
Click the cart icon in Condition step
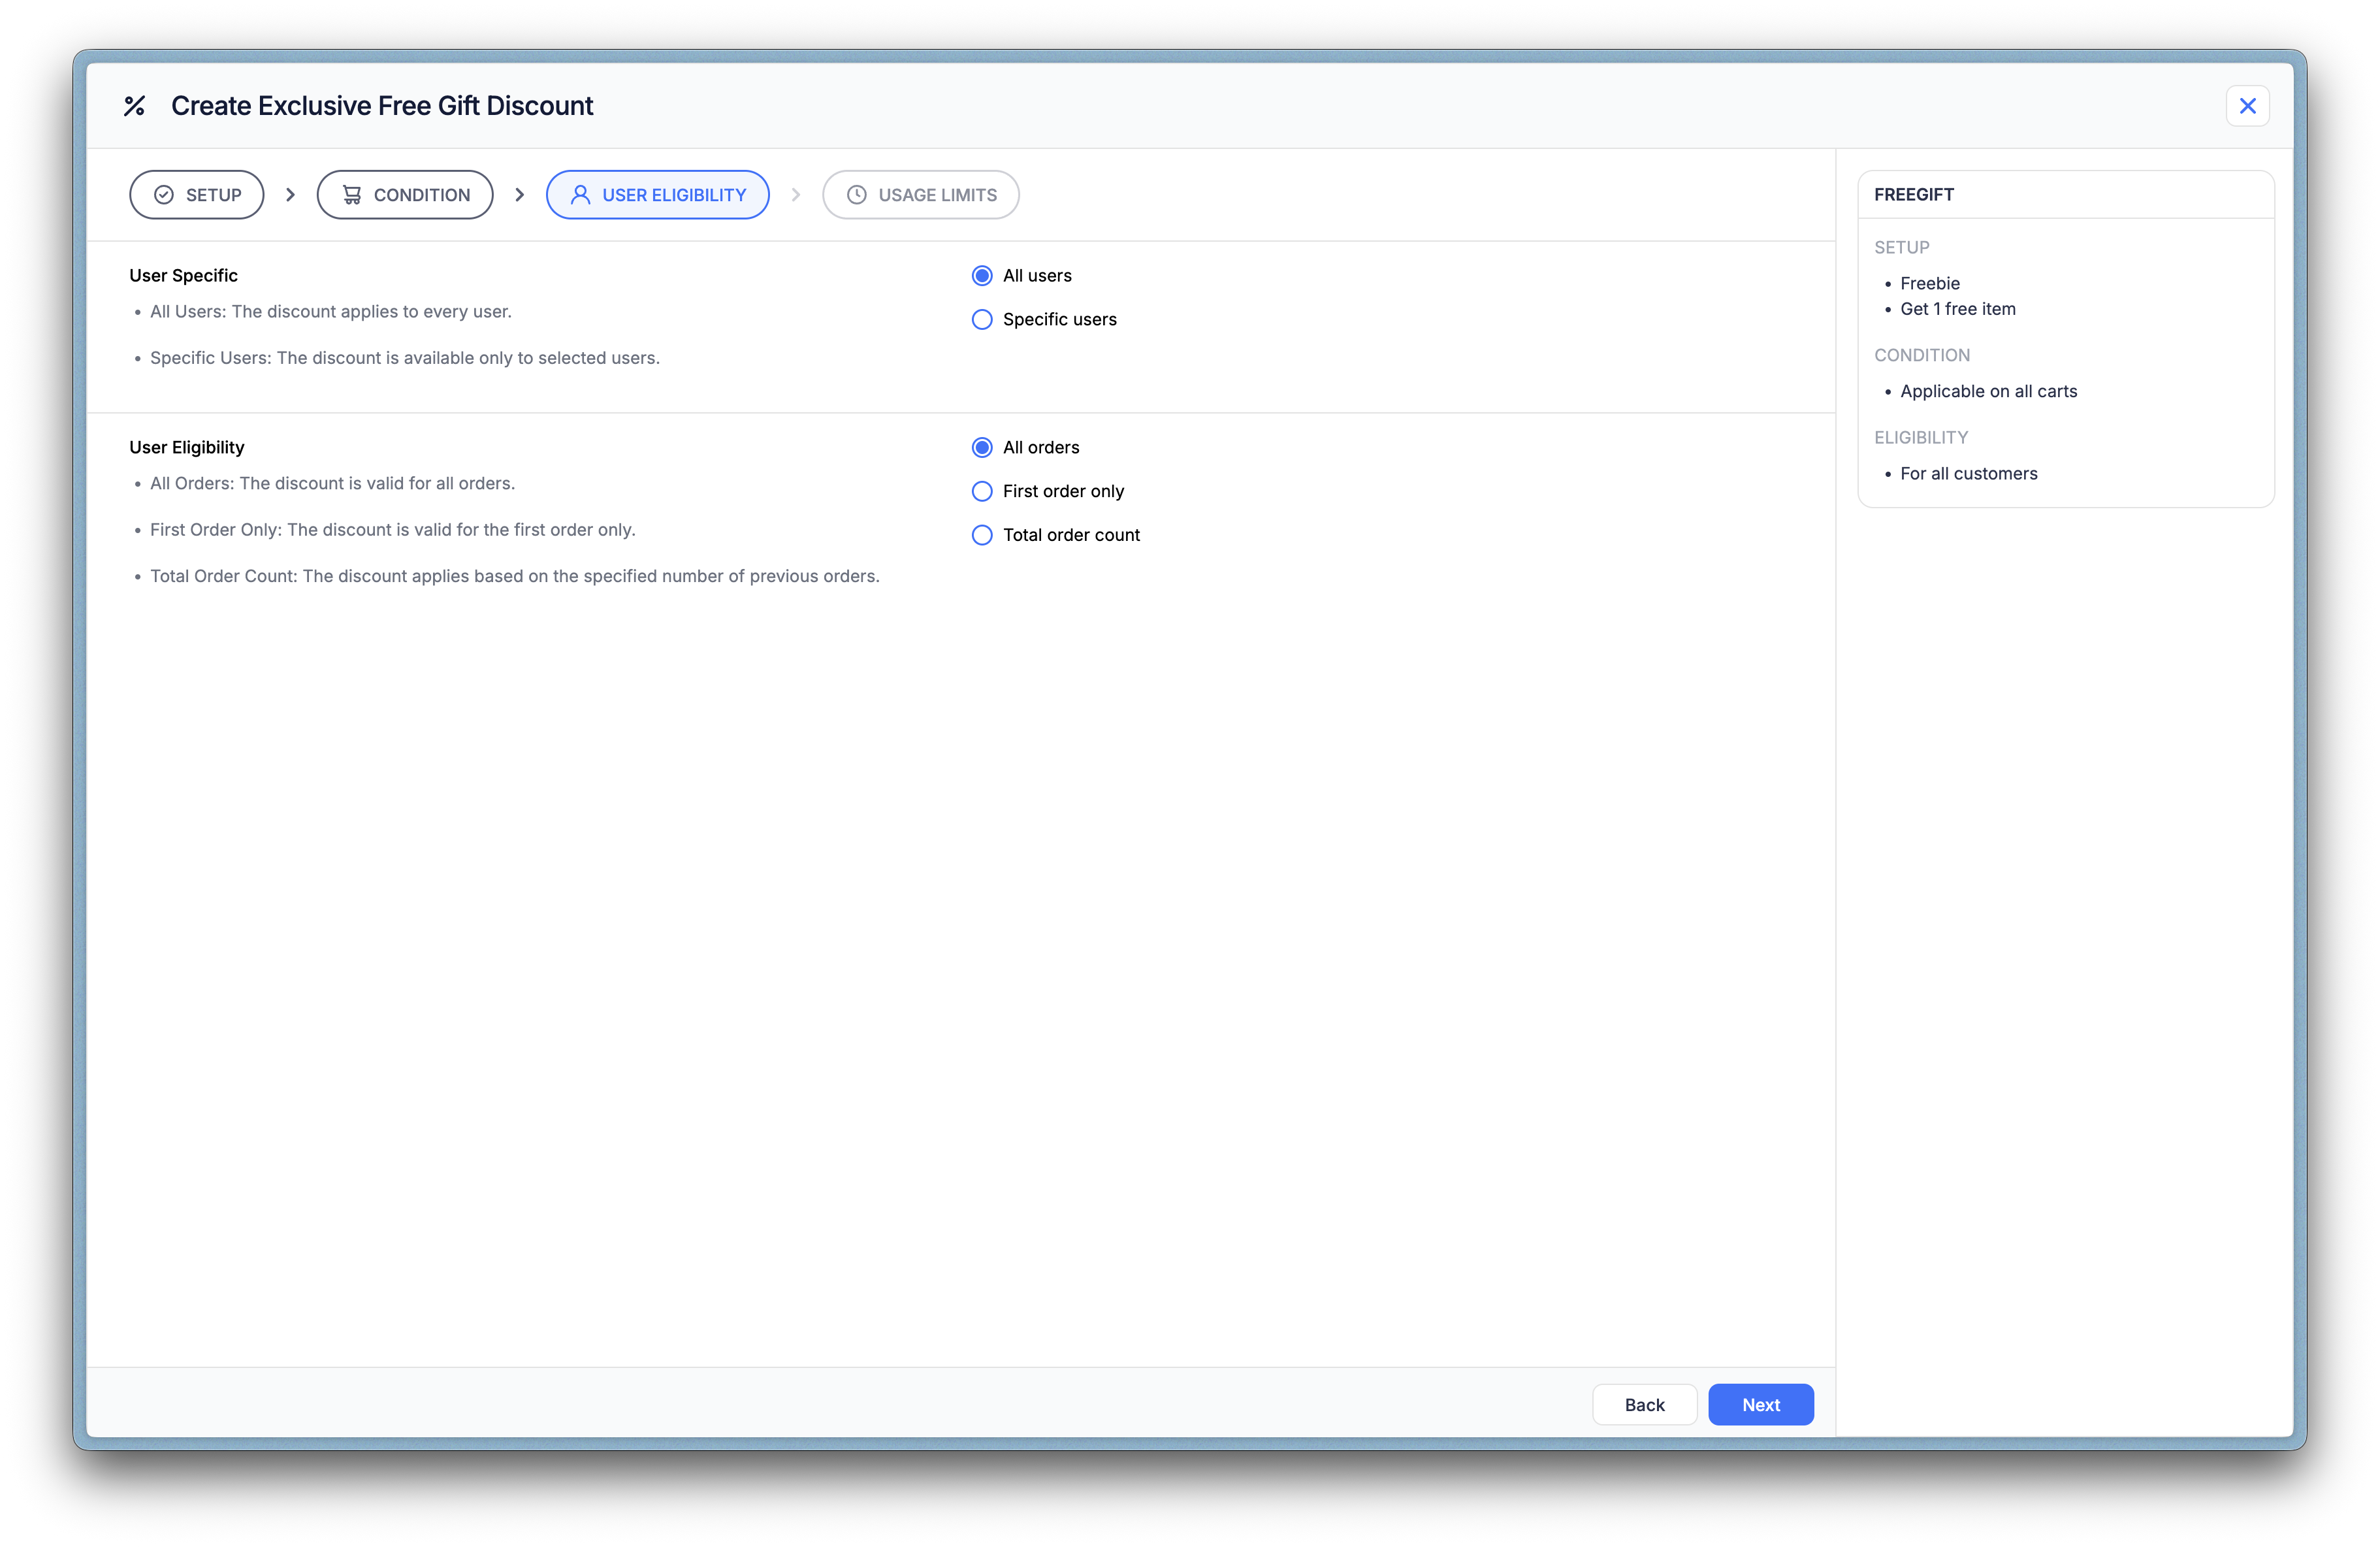352,195
